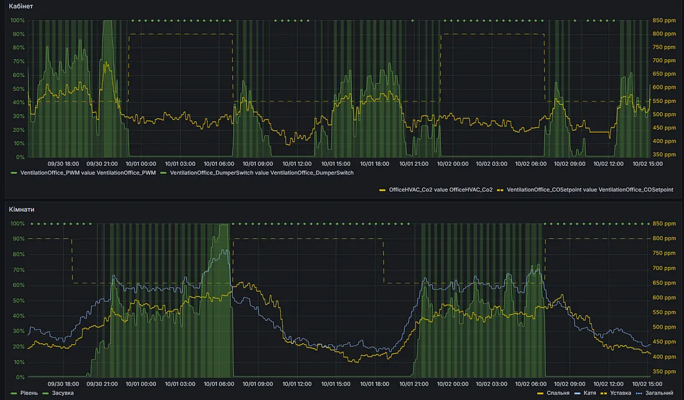This screenshot has height=400, width=684.
Task: Isolate the Катя series in legend
Action: click(591, 393)
